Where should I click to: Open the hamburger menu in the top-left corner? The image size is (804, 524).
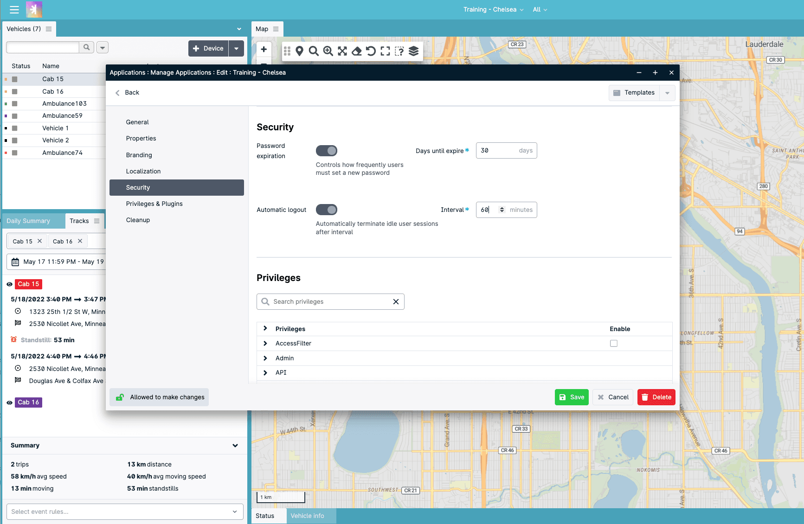[14, 9]
